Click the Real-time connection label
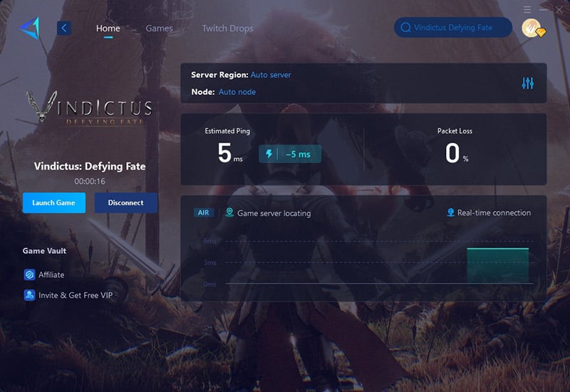The width and height of the screenshot is (570, 392). [x=494, y=212]
